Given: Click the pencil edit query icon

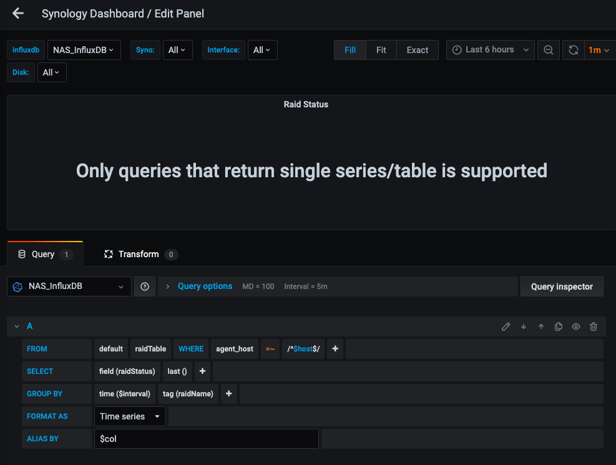Looking at the screenshot, I should (506, 326).
